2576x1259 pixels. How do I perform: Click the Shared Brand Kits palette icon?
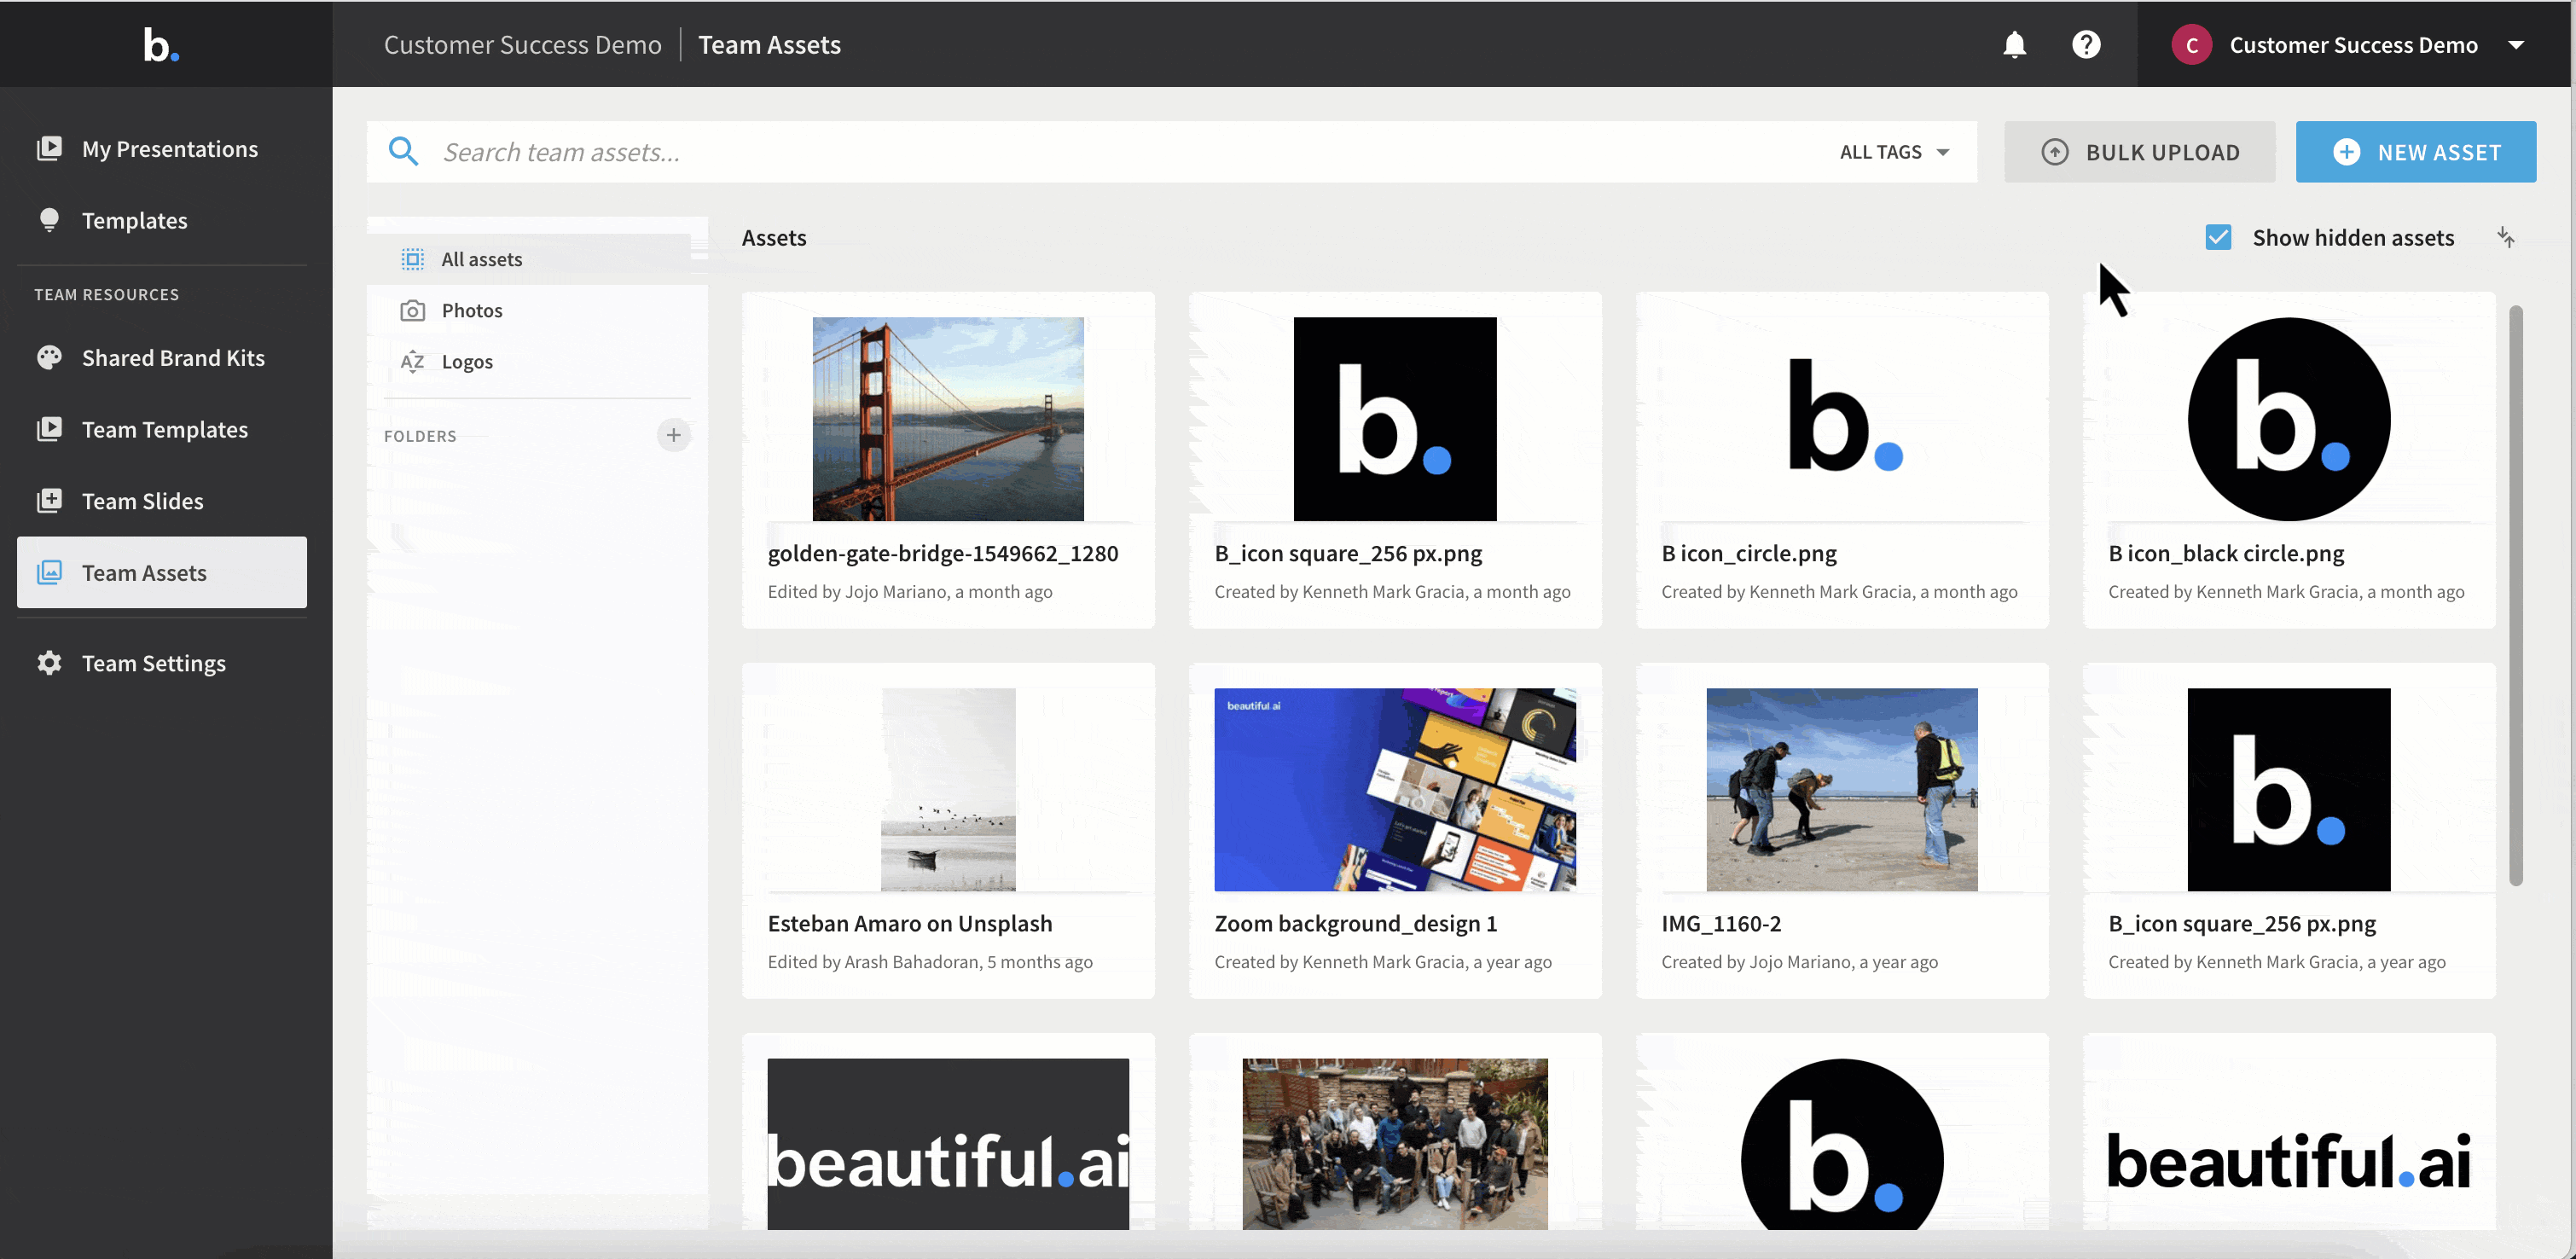coord(49,358)
